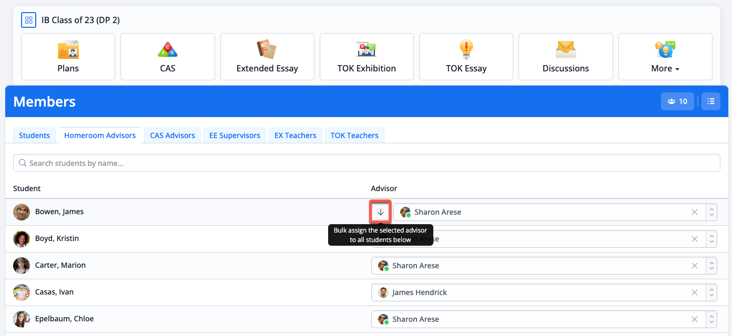Image resolution: width=732 pixels, height=336 pixels.
Task: Open advisor dropdown for Bowen, James
Action: (x=711, y=212)
